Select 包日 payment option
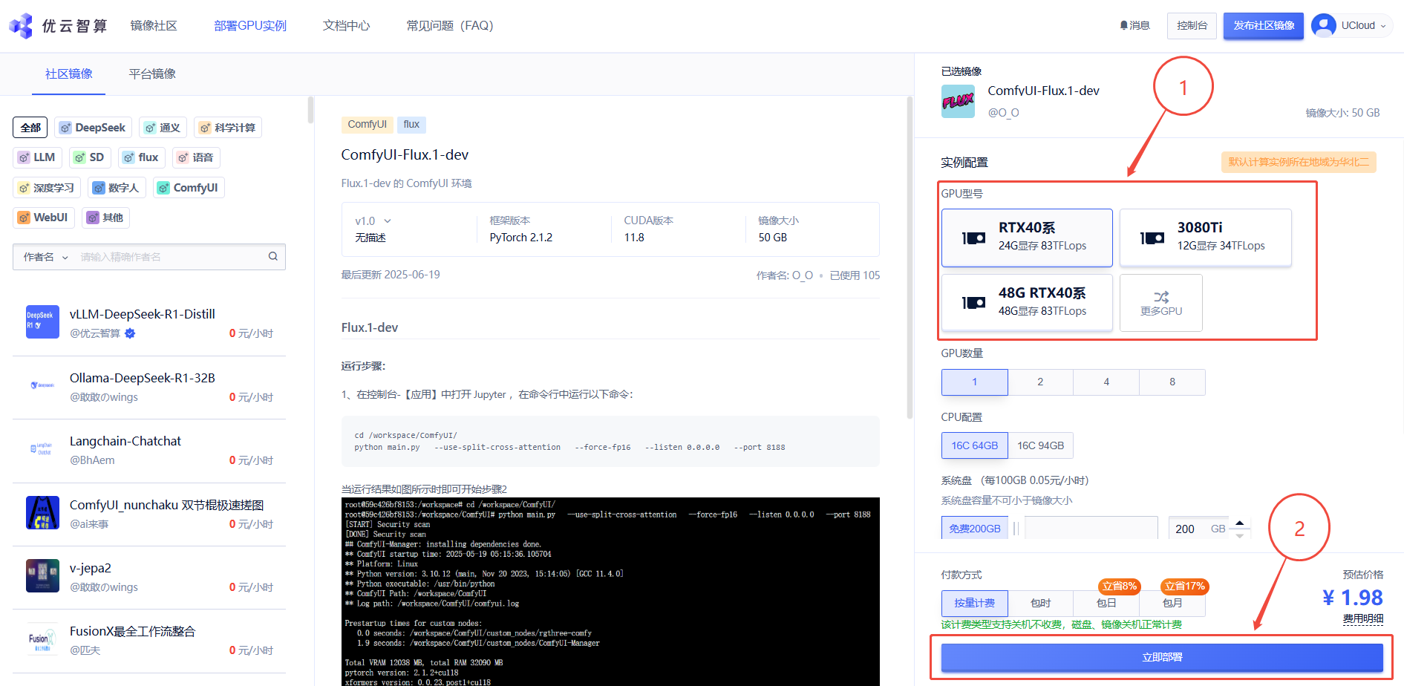Screen dimensions: 1404x686 pos(1106,603)
